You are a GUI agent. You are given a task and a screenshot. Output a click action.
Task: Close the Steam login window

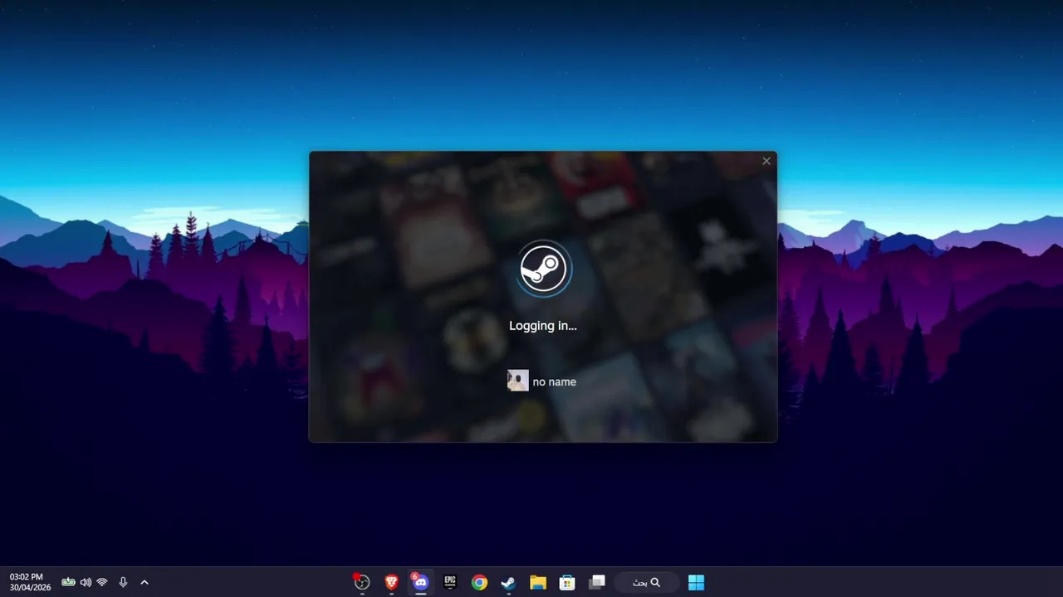[767, 161]
